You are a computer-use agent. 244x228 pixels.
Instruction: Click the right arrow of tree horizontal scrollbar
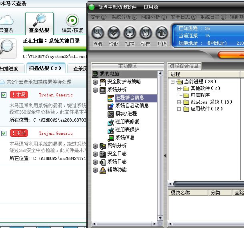pos(154,224)
